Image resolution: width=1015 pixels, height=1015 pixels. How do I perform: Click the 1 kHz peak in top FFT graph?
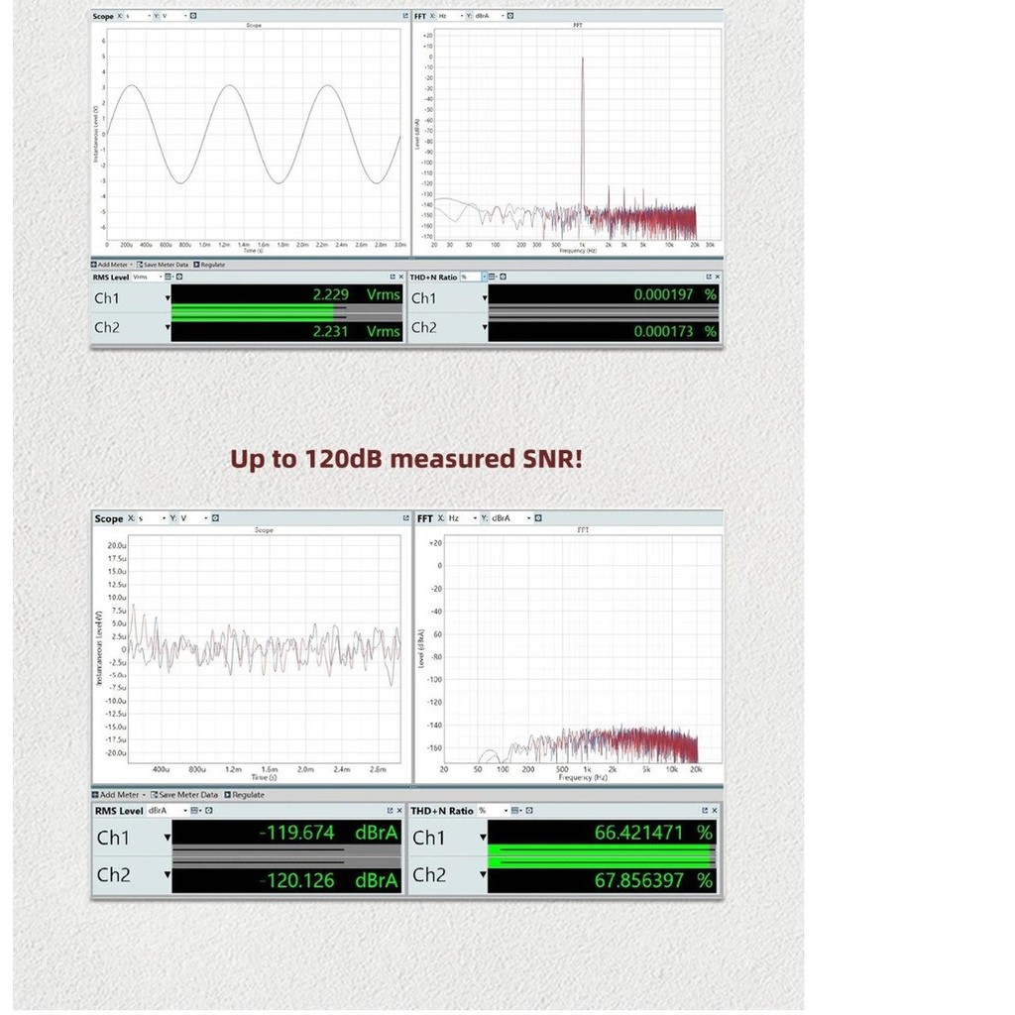583,61
